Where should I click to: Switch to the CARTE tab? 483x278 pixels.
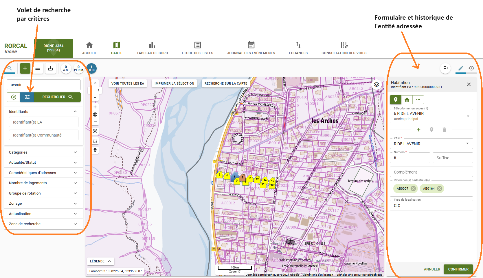pos(117,48)
